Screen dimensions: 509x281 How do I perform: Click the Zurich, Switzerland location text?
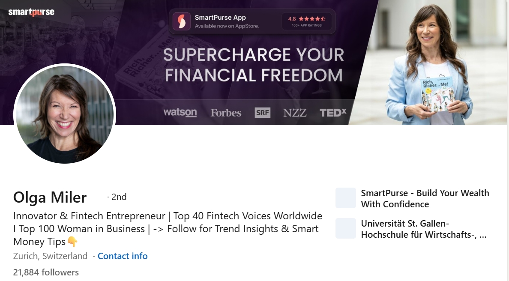[x=50, y=256]
